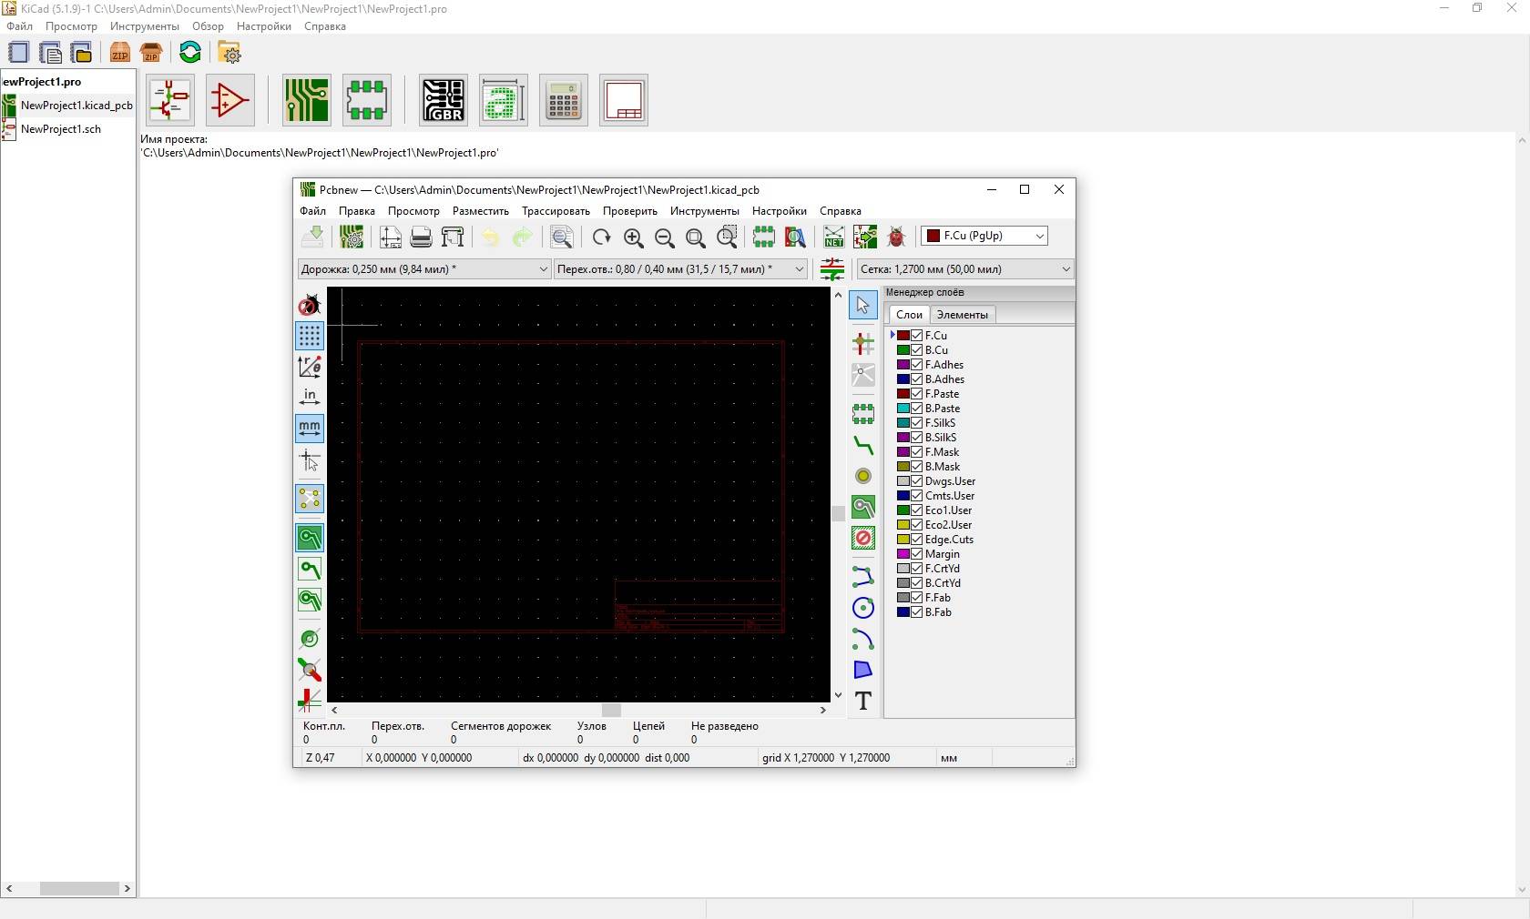Select the keepout area tool
1530x919 pixels.
click(x=863, y=538)
